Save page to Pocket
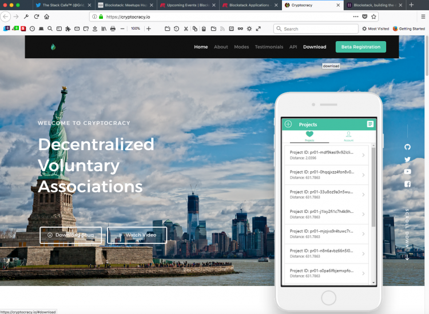 [365, 17]
